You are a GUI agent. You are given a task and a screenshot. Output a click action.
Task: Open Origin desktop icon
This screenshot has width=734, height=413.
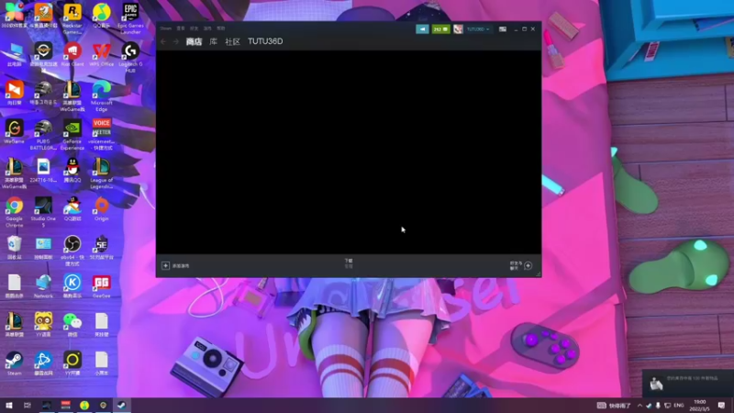(102, 209)
